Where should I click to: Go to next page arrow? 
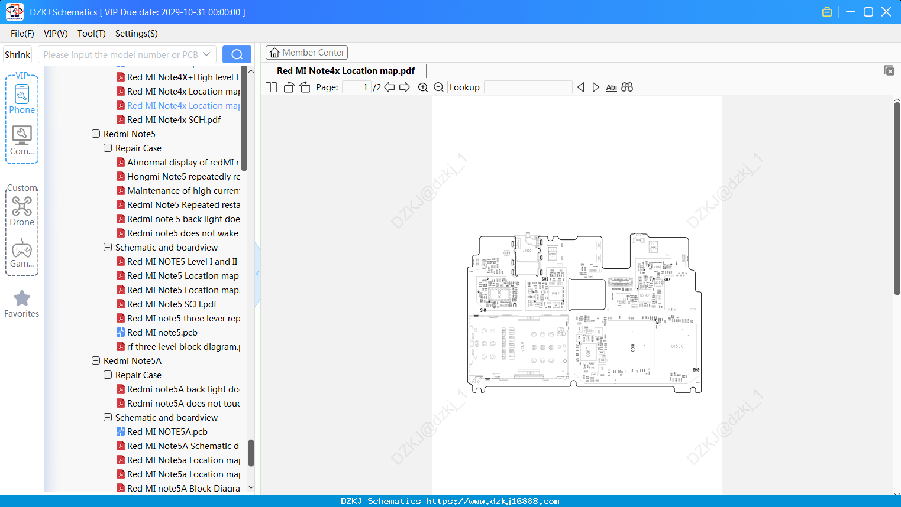pos(405,87)
